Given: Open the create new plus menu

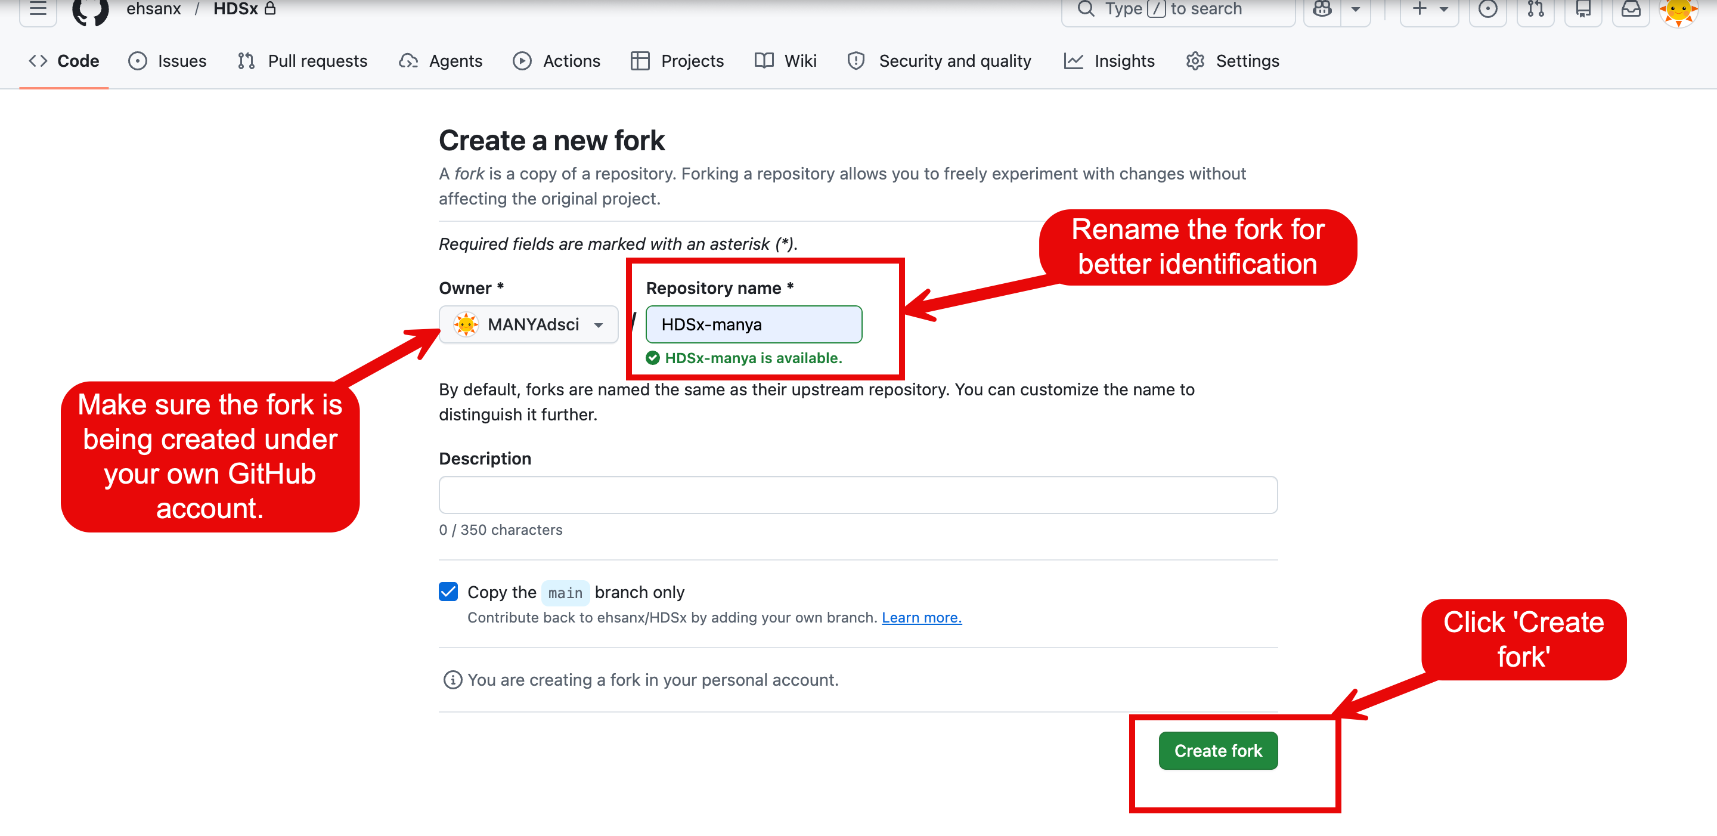Looking at the screenshot, I should click(x=1429, y=10).
